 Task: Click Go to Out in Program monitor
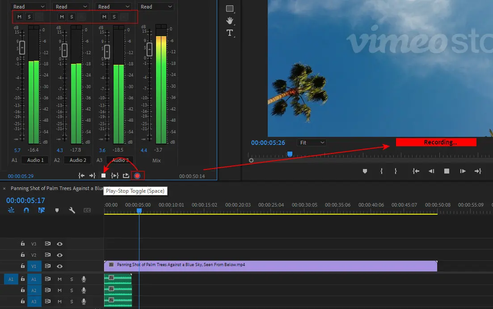[x=478, y=171]
